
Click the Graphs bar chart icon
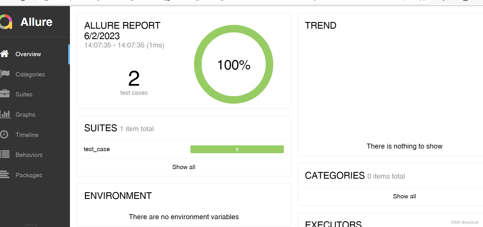pyautogui.click(x=5, y=114)
